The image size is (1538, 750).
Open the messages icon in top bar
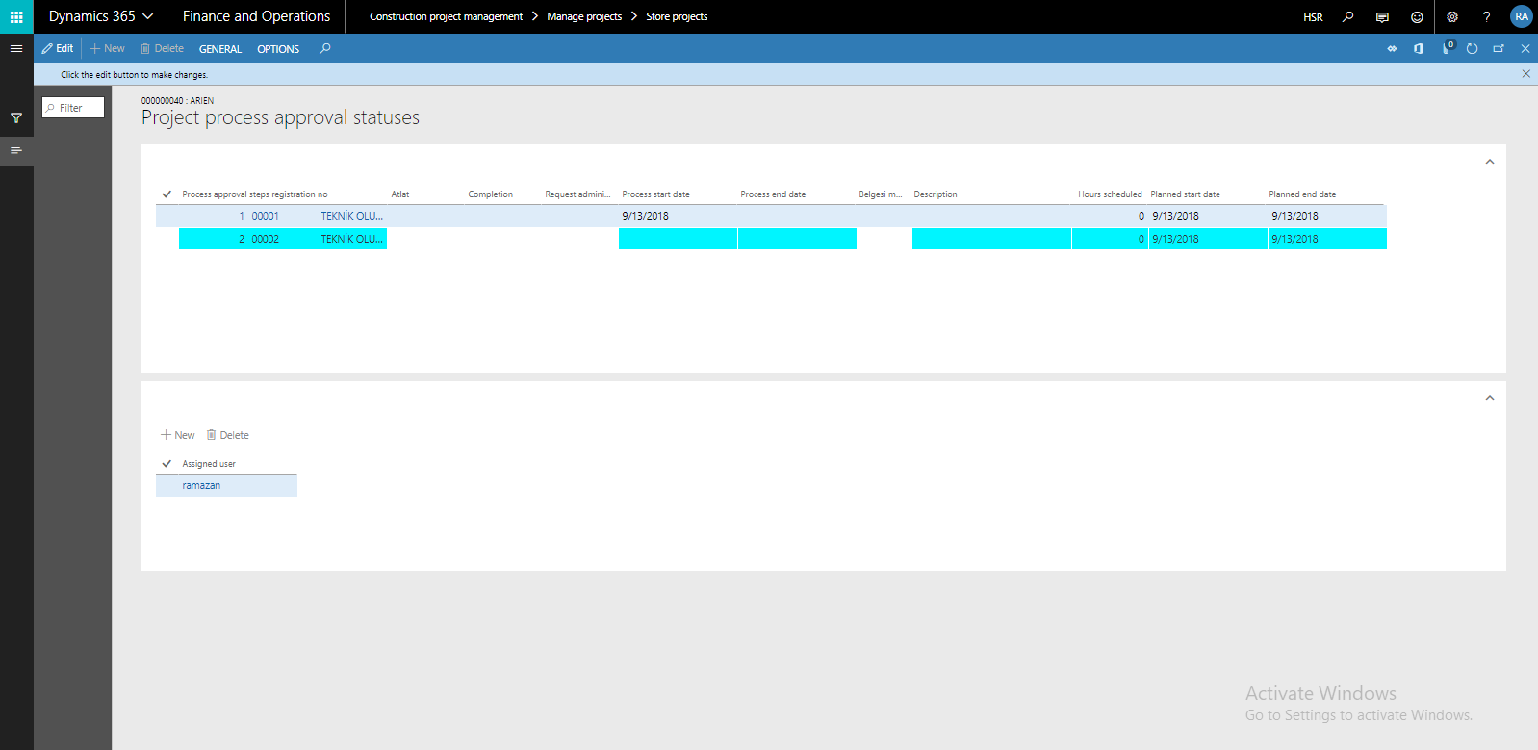[1382, 16]
